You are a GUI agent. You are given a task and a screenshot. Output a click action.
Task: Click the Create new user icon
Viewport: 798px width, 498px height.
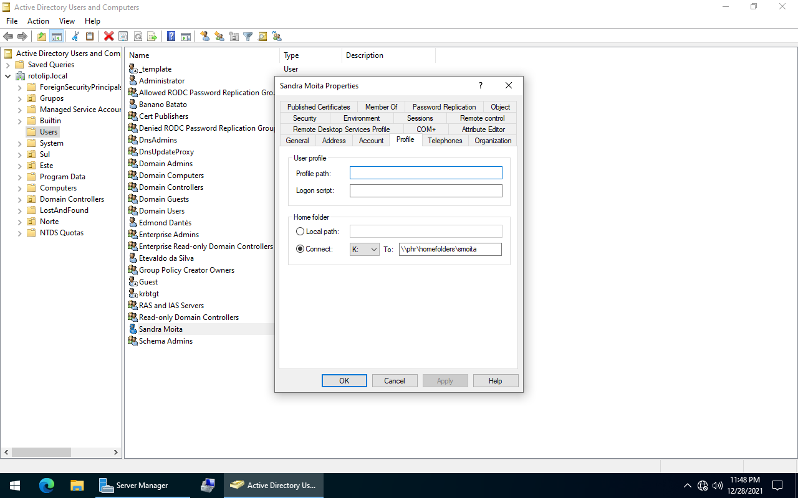point(204,37)
